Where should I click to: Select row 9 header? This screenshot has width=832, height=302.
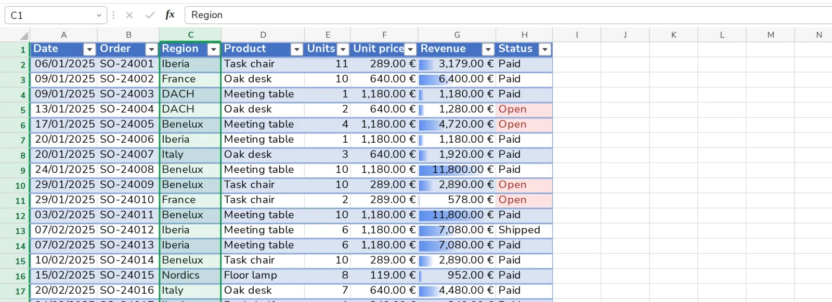click(x=15, y=170)
